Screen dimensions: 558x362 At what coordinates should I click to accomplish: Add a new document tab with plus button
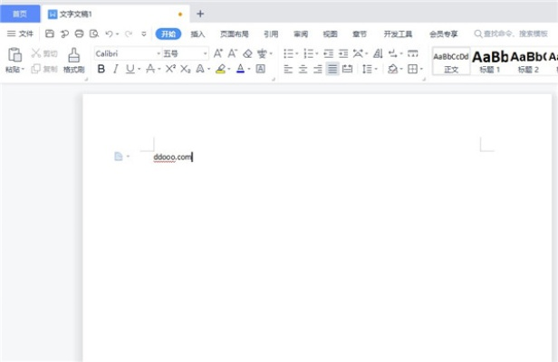coord(200,14)
